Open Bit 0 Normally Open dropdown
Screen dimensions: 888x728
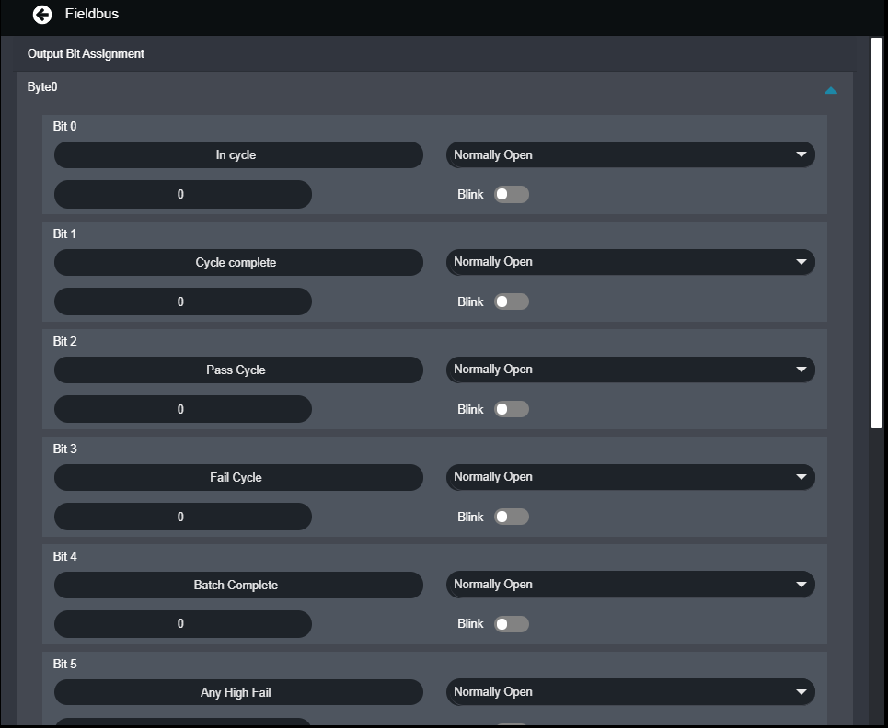tap(630, 155)
